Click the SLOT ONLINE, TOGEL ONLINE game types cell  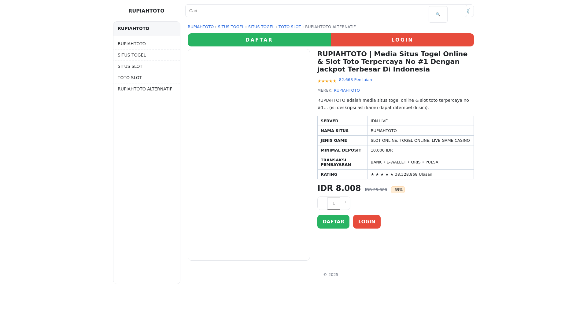(x=421, y=141)
